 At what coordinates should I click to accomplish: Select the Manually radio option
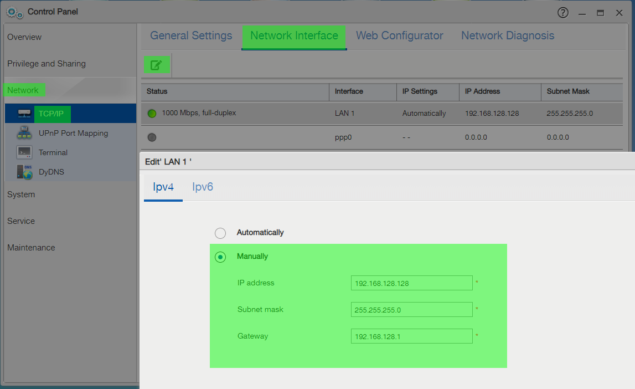tap(220, 257)
